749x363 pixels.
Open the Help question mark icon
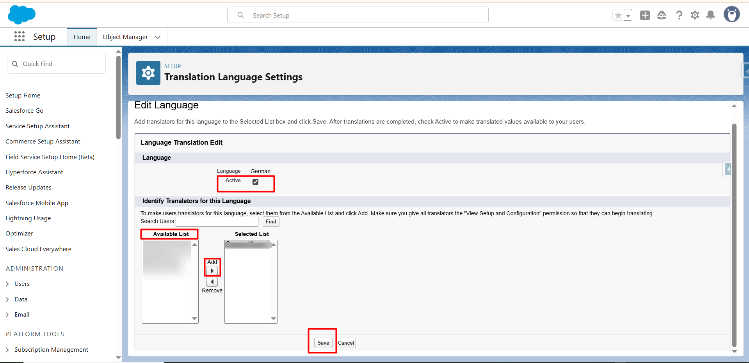679,15
